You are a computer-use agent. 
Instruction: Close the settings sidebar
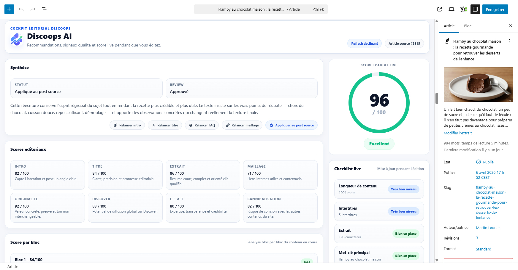coord(511,26)
